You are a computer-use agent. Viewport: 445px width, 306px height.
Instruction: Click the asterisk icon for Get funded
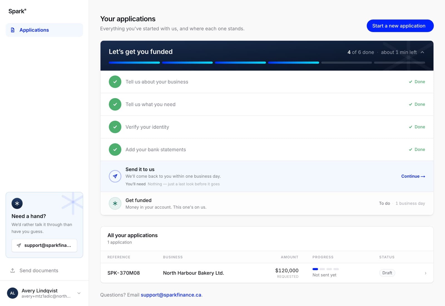[x=115, y=203]
